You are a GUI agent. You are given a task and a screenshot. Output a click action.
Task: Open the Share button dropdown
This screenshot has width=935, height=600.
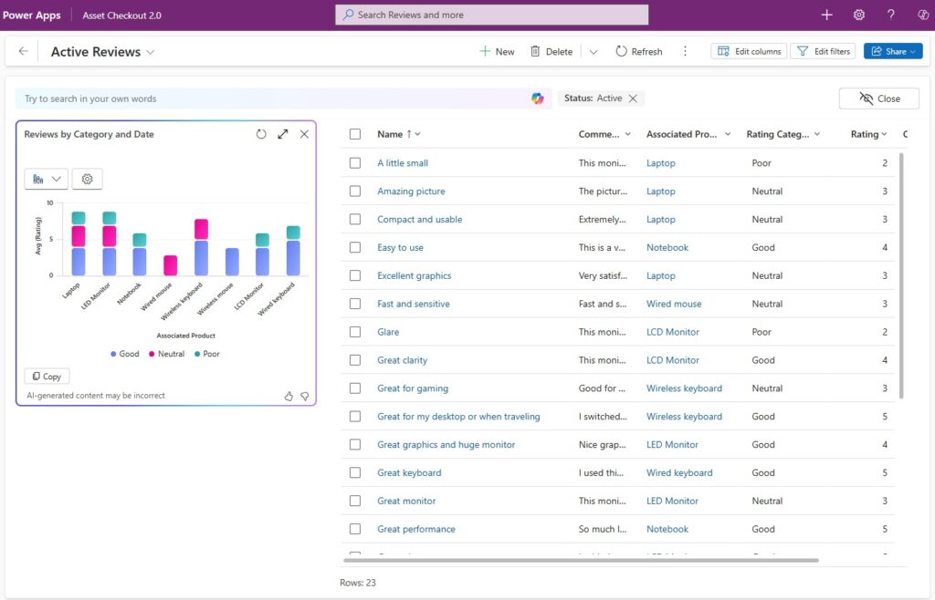tap(914, 52)
